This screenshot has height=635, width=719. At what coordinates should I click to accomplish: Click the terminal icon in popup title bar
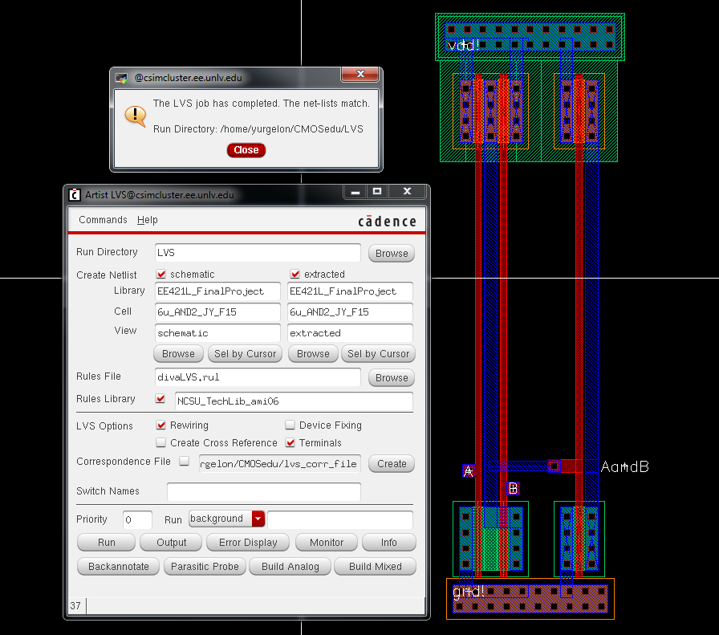coord(121,78)
